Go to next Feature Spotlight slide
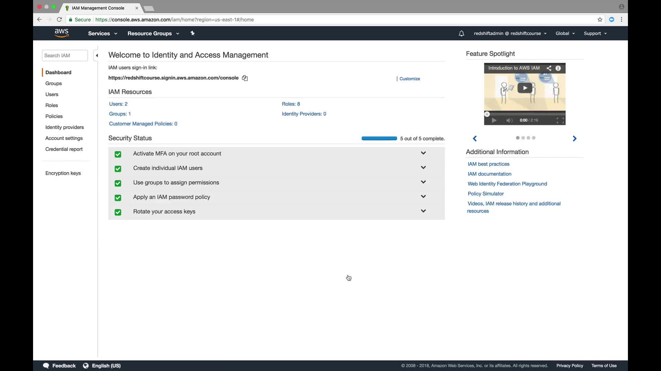661x371 pixels. pyautogui.click(x=574, y=138)
